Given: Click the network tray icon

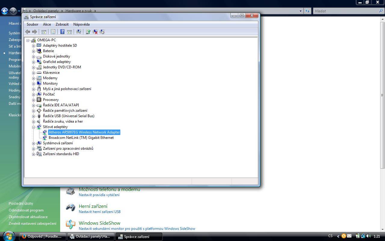Looking at the screenshot, I should tap(363, 236).
